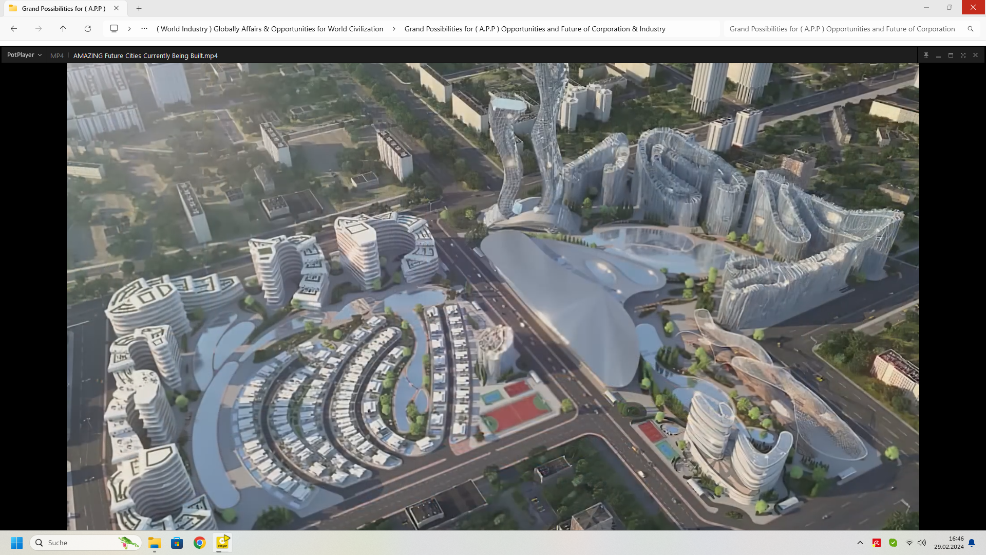Open notification center bell
This screenshot has height=555, width=986.
coord(972,543)
